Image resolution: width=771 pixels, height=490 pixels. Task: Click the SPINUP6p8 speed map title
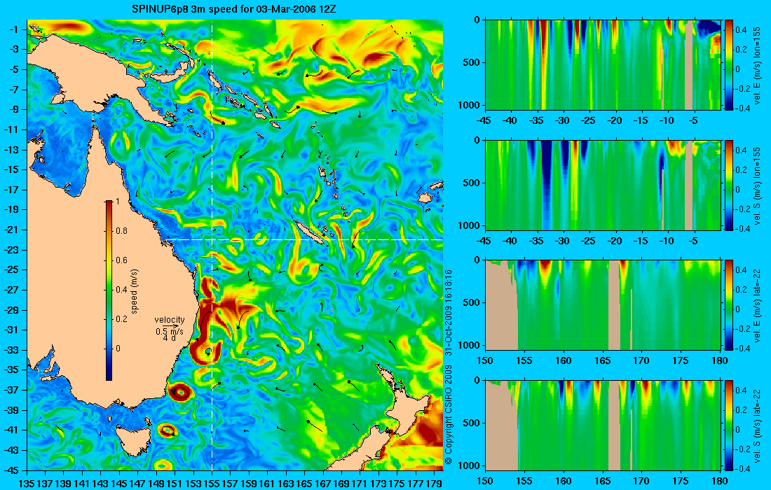[234, 9]
